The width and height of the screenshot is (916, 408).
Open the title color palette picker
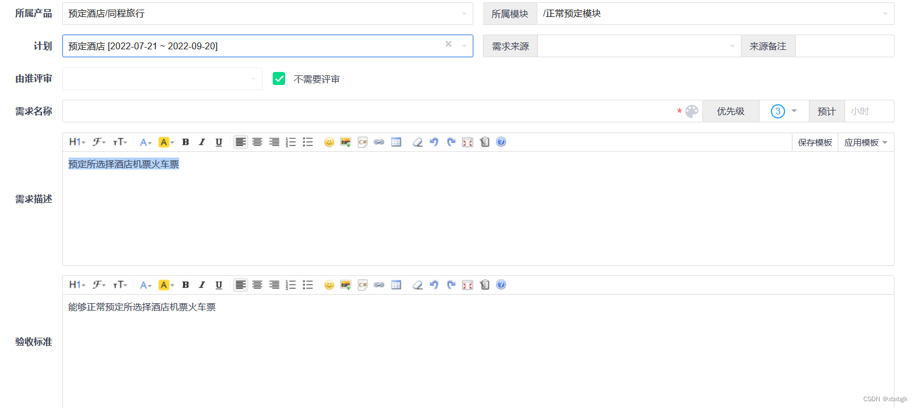(x=692, y=111)
